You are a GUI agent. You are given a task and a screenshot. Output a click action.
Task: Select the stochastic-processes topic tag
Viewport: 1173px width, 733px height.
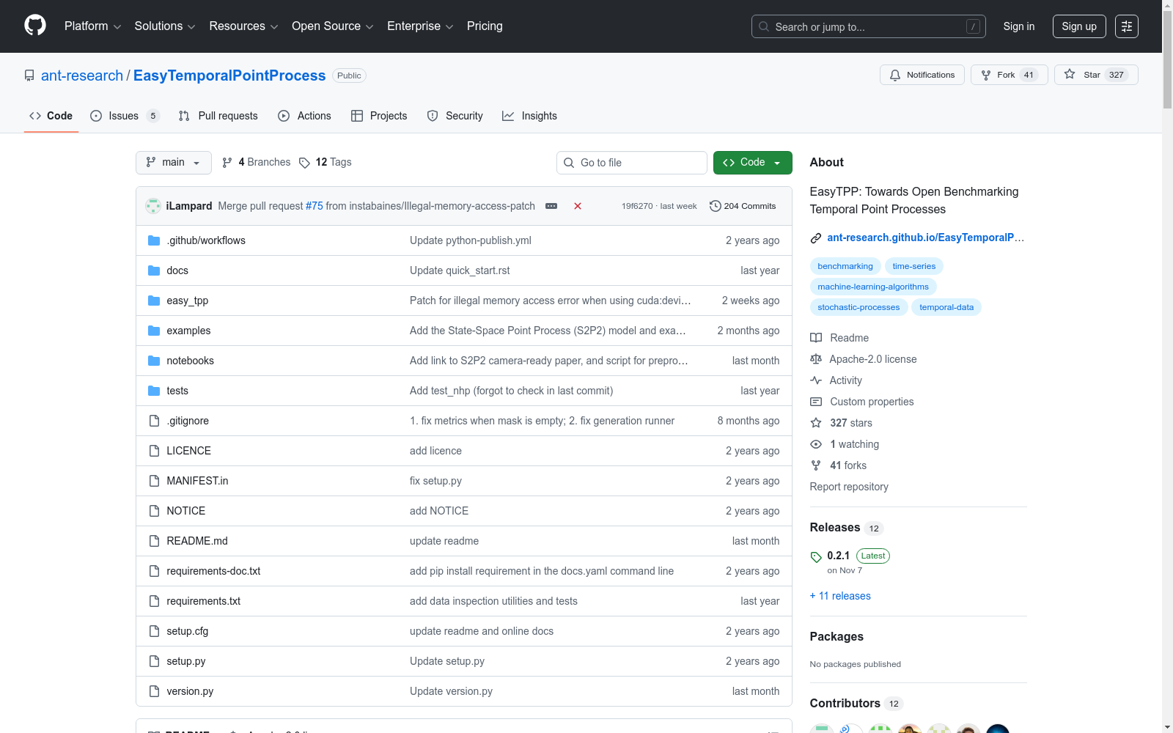click(858, 307)
